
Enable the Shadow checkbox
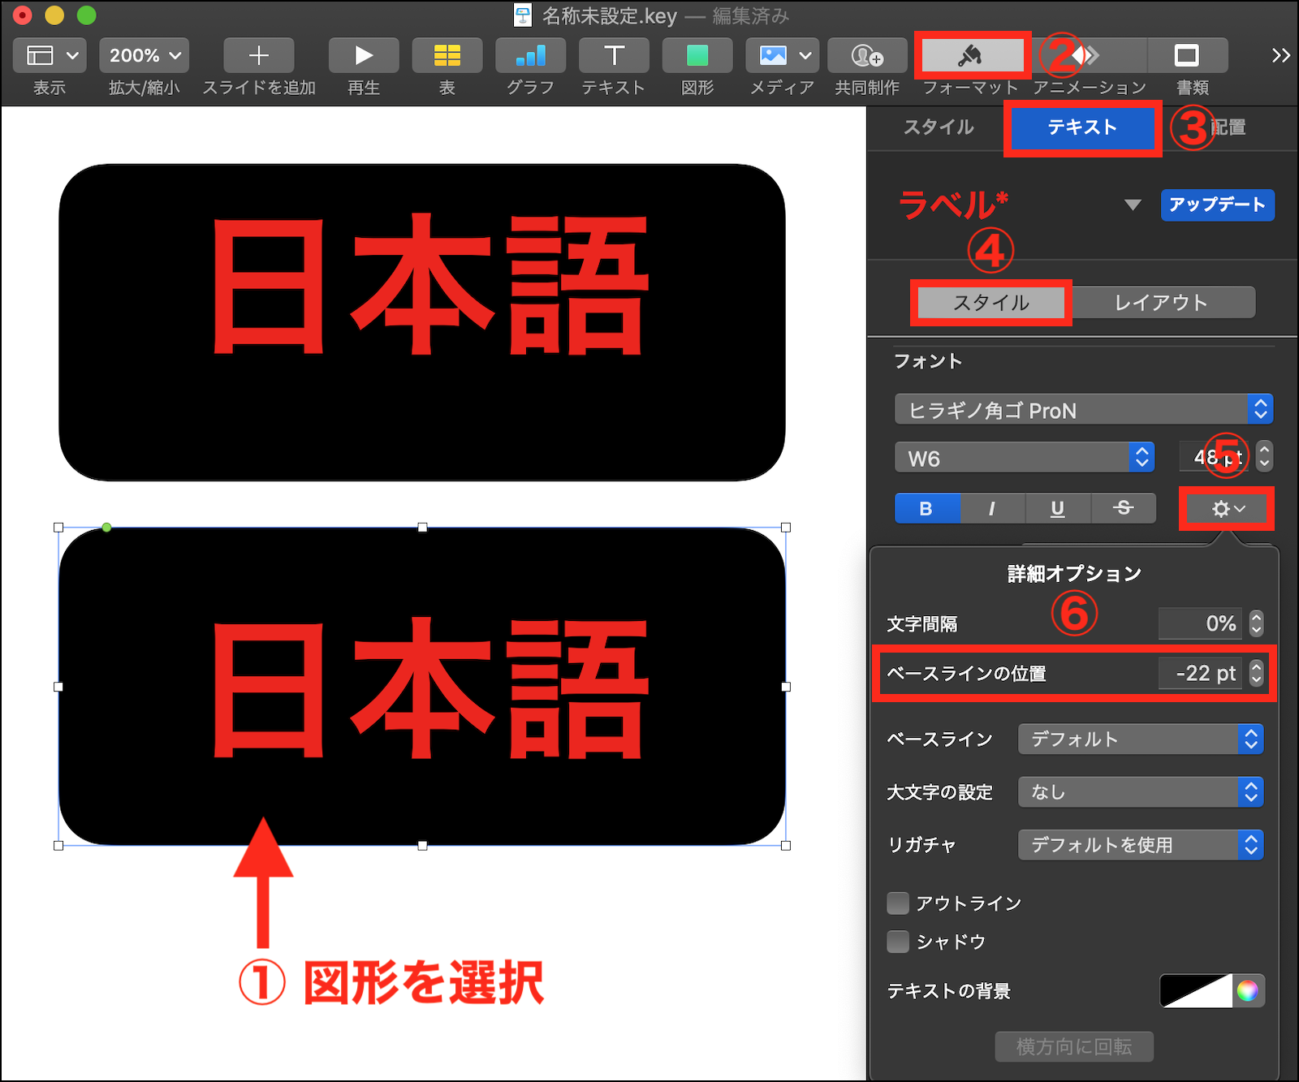tap(898, 942)
